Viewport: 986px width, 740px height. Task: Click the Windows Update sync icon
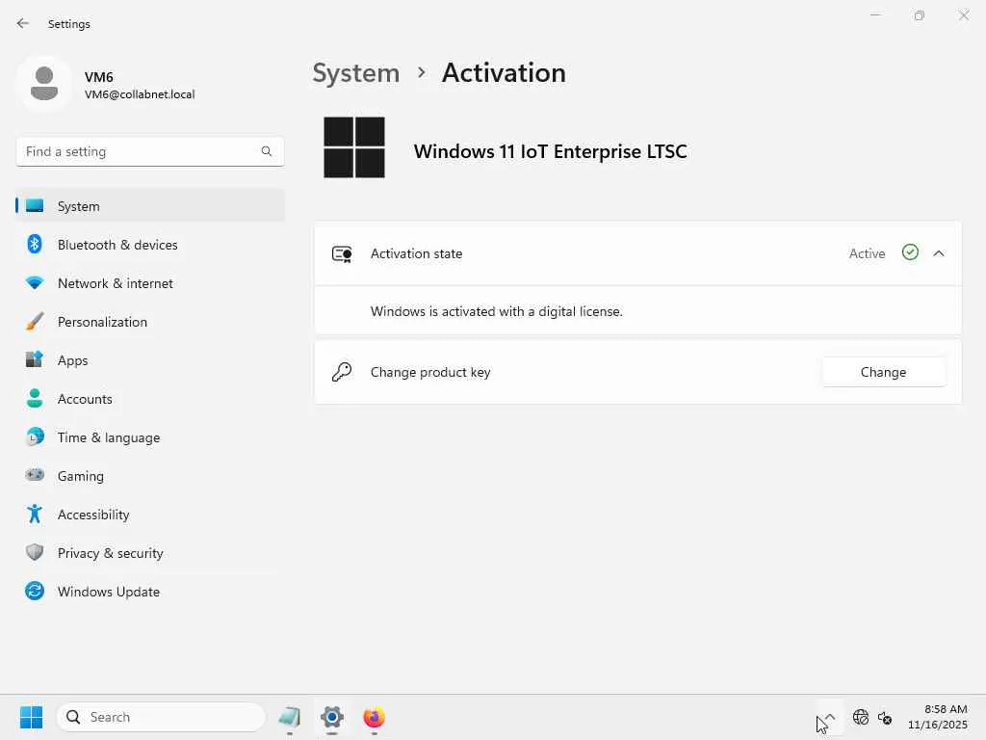point(35,592)
